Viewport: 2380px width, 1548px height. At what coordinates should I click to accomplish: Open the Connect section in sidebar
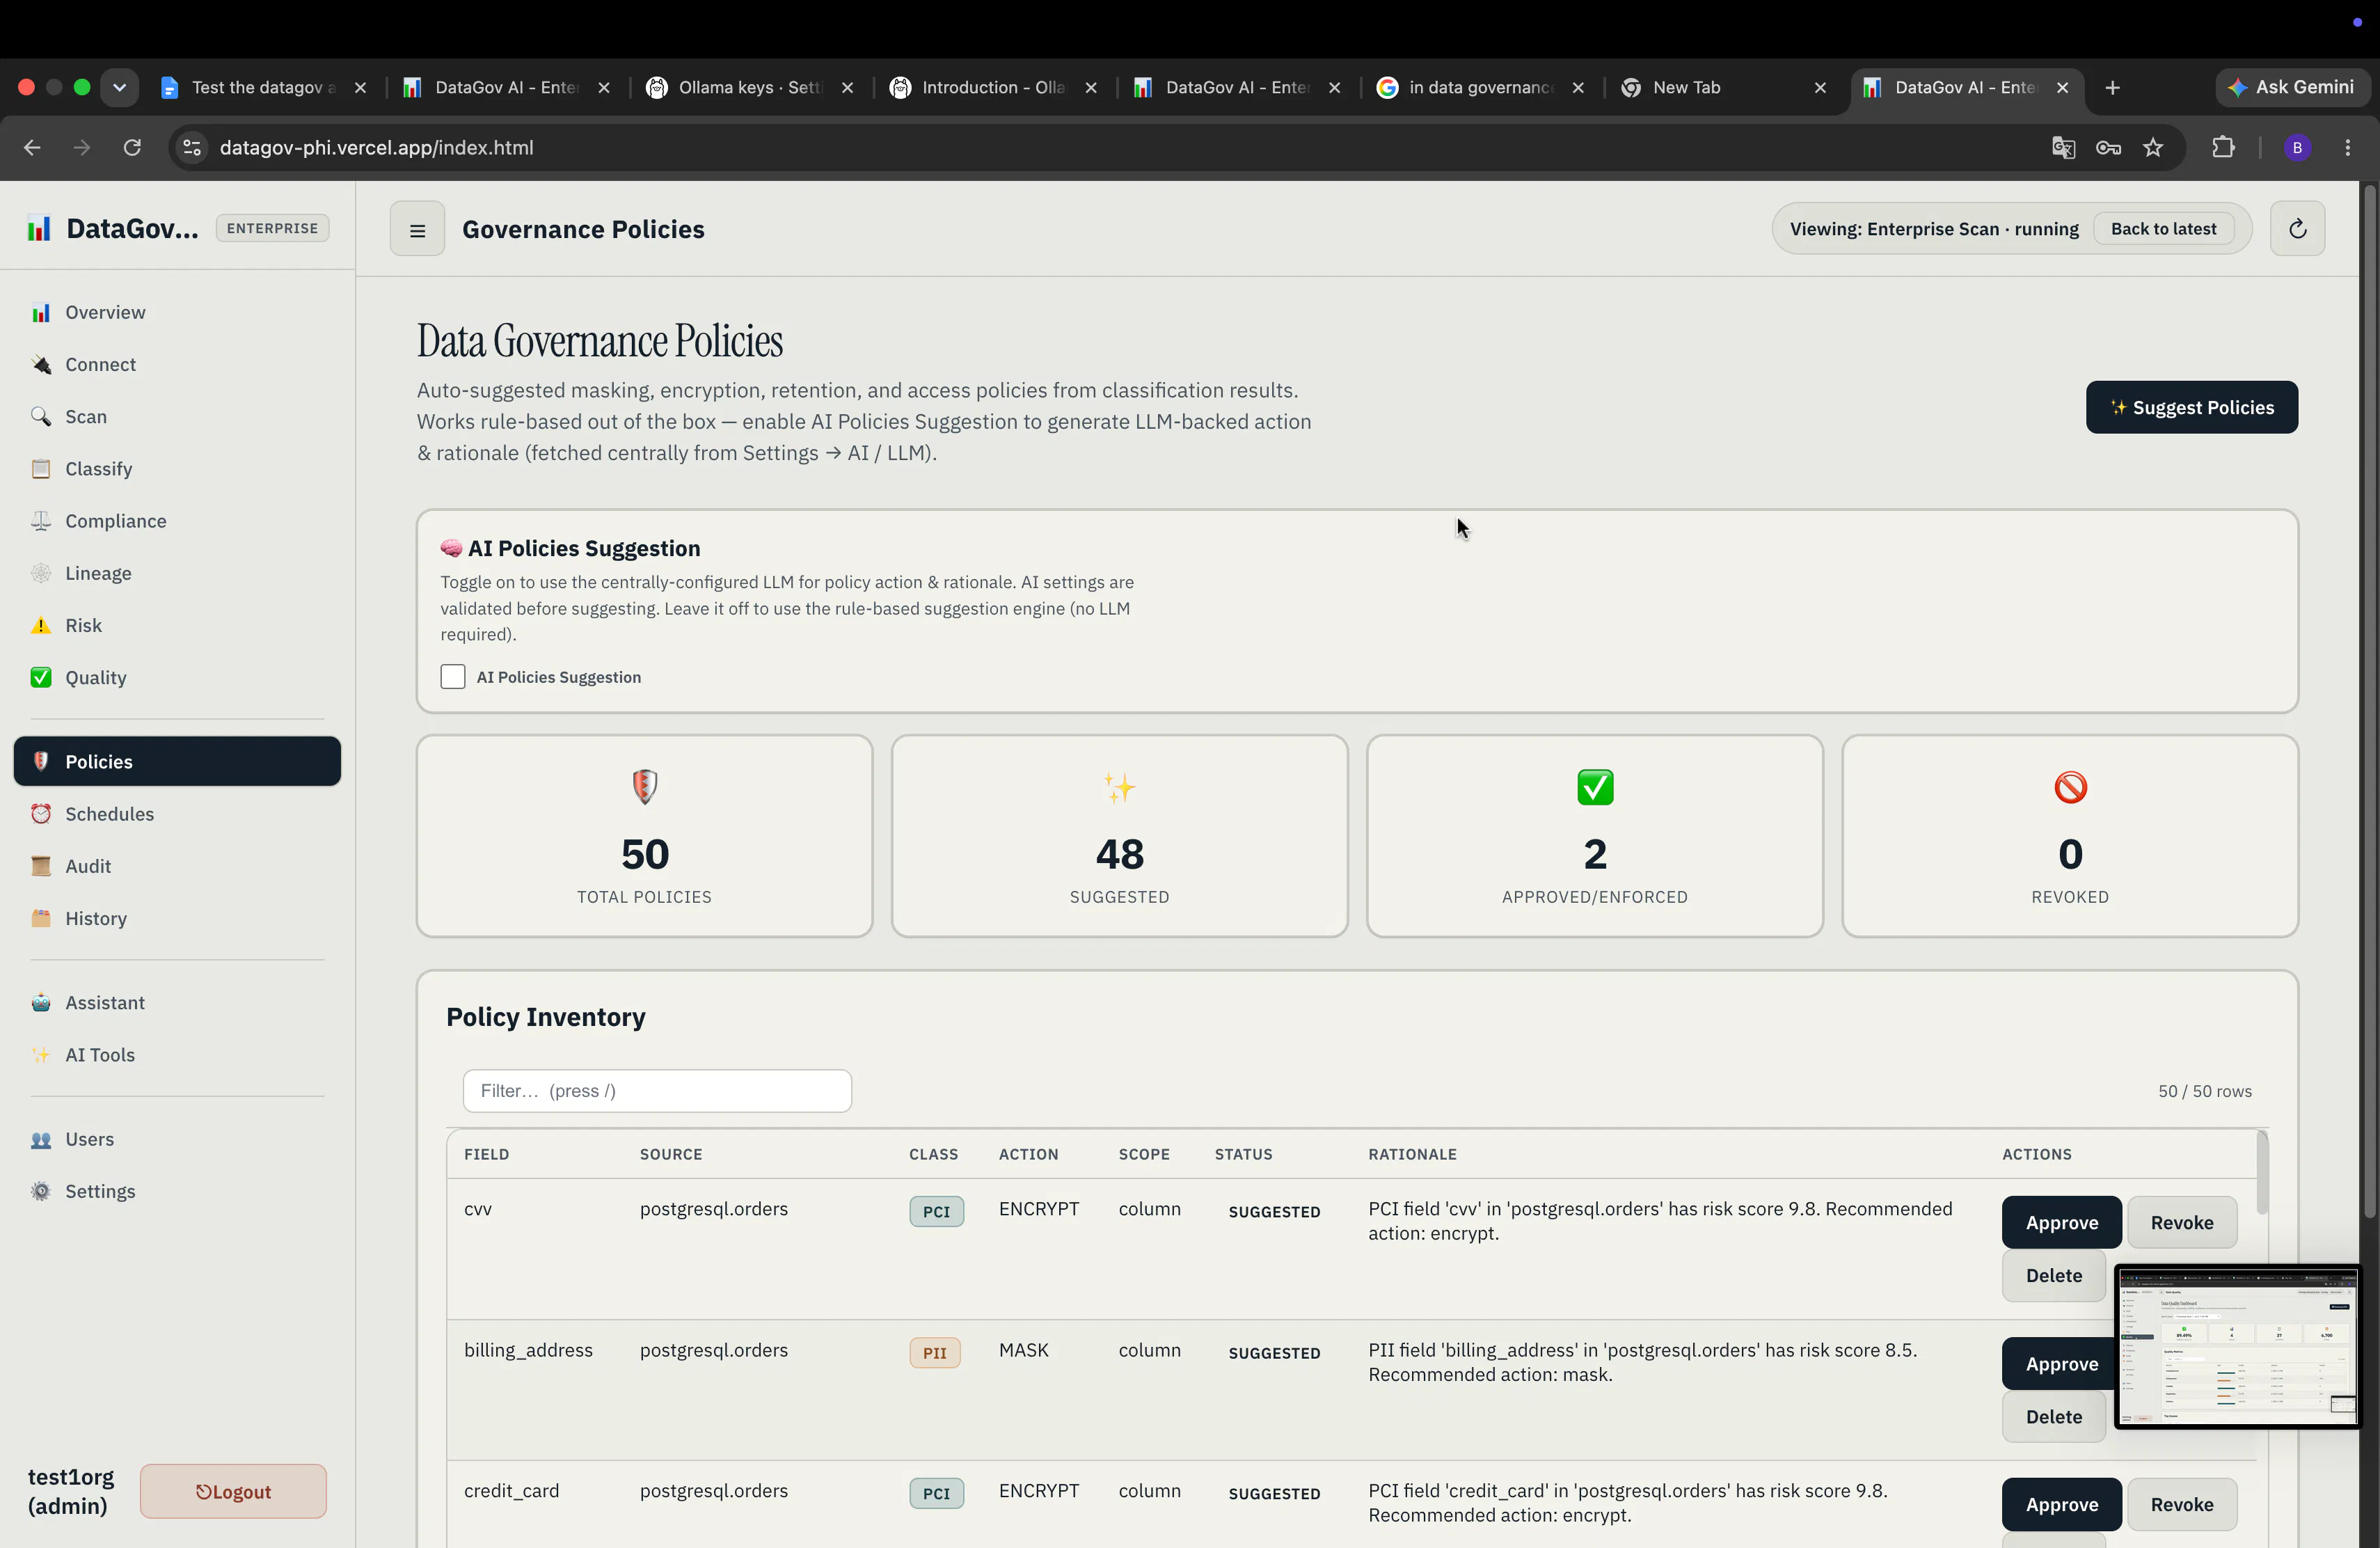(x=176, y=364)
